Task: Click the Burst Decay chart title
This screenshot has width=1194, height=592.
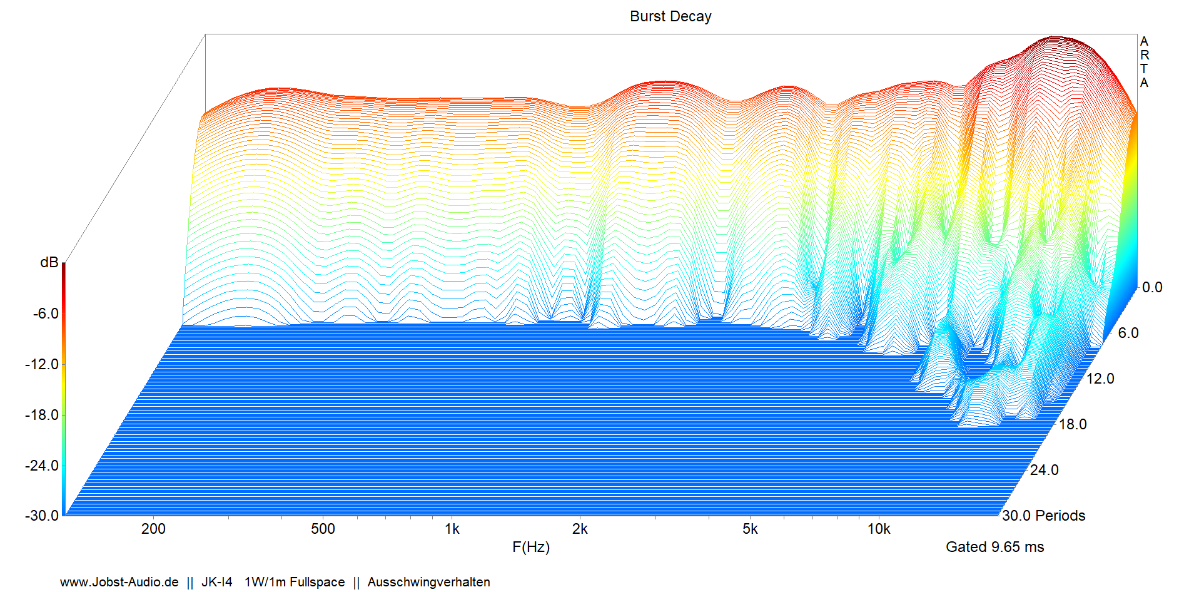Action: point(670,16)
